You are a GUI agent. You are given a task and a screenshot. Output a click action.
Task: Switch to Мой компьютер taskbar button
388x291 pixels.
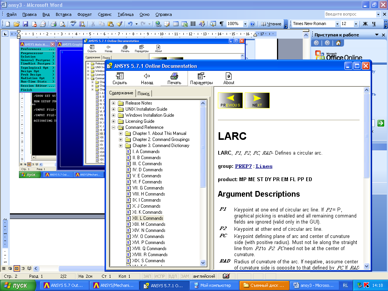tap(214, 285)
